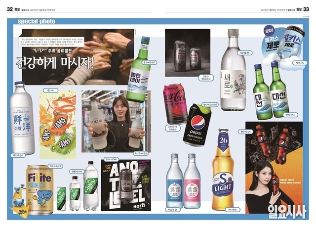Click the caption bubble below the Sunyang bottle
This screenshot has height=227, width=316.
pos(18,155)
